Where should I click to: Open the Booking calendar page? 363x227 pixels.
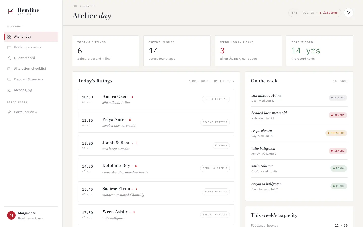pos(31,47)
